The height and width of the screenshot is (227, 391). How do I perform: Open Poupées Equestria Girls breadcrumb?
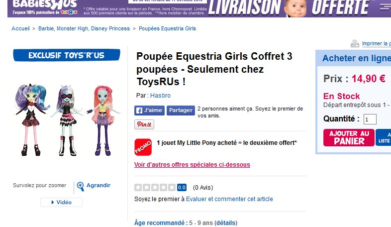[x=167, y=28]
